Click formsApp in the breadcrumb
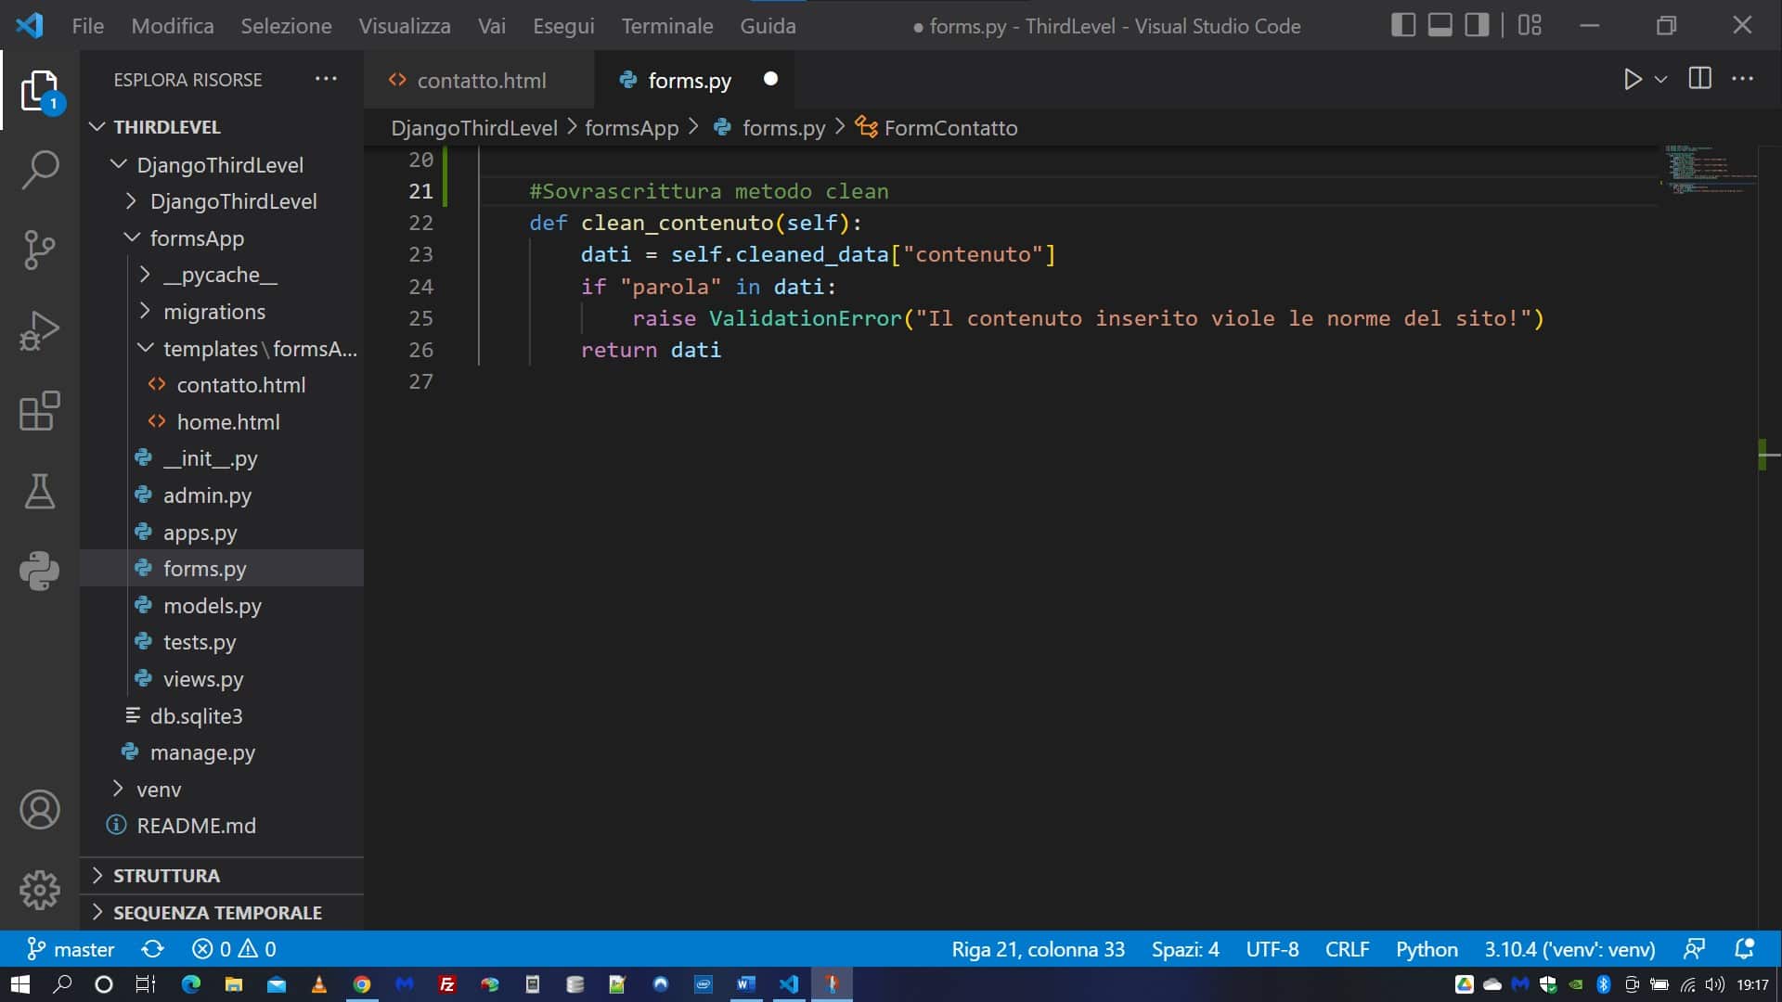The width and height of the screenshot is (1782, 1002). (x=631, y=128)
